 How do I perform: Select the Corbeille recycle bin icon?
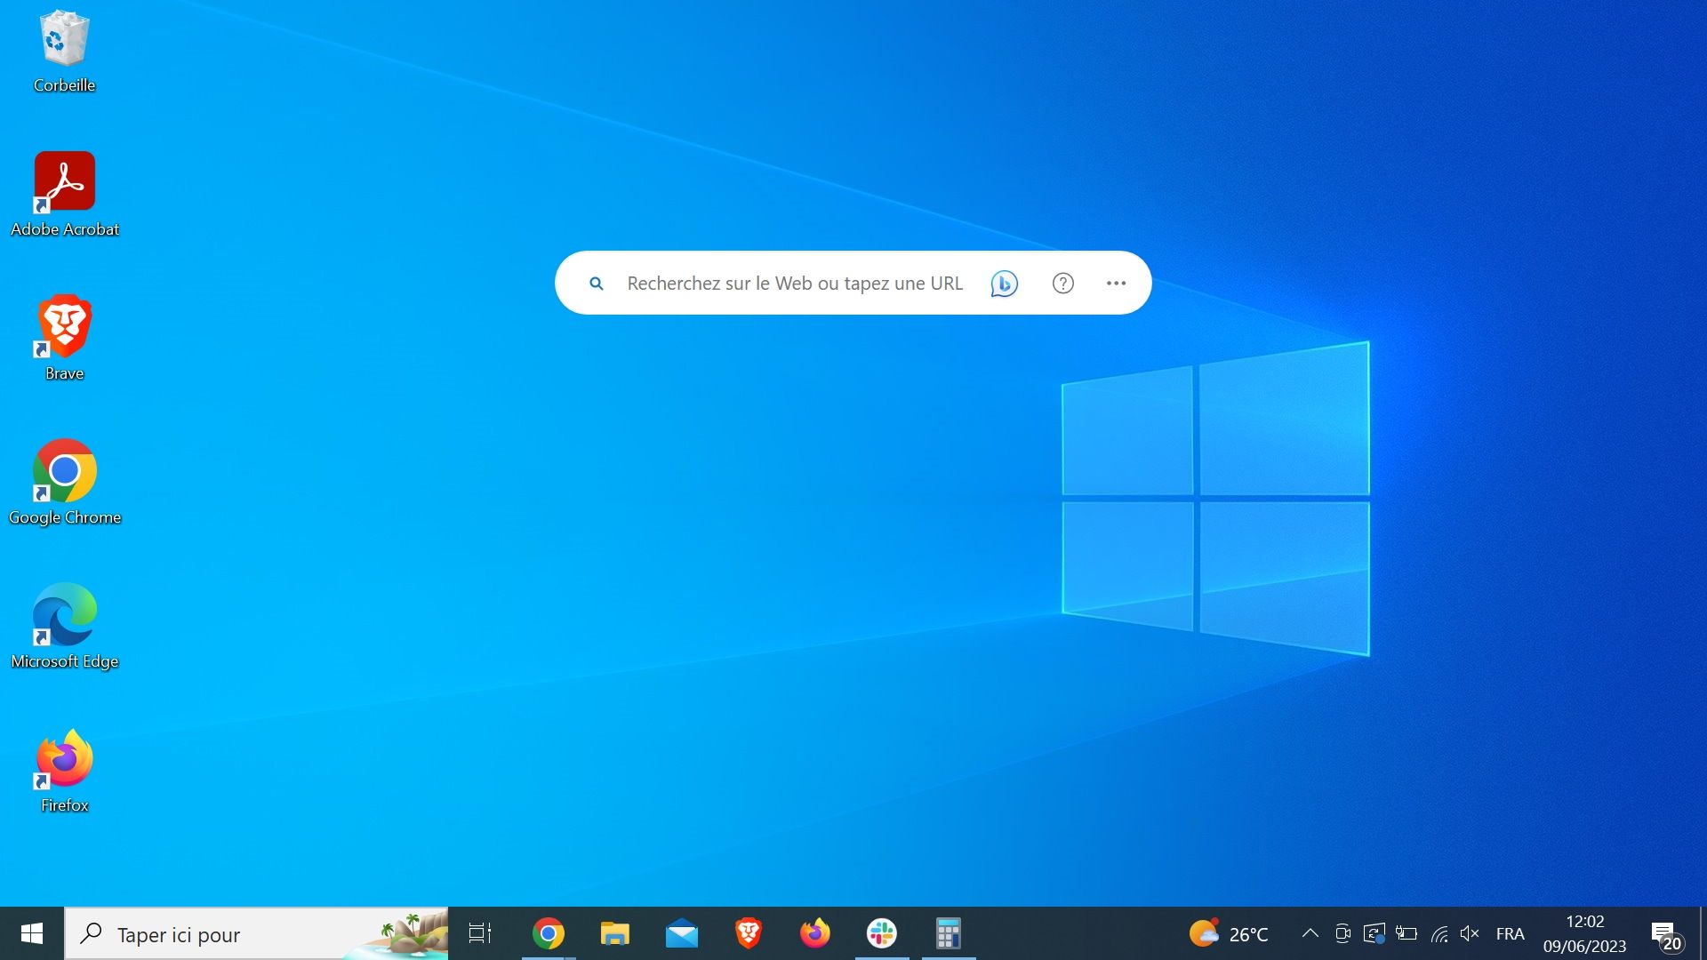tap(64, 51)
